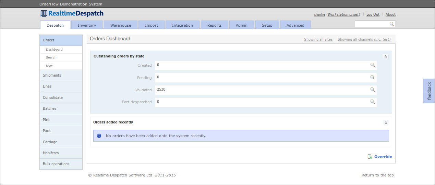435x185 pixels.
Task: Collapse Orders added recently panel
Action: tap(386, 122)
